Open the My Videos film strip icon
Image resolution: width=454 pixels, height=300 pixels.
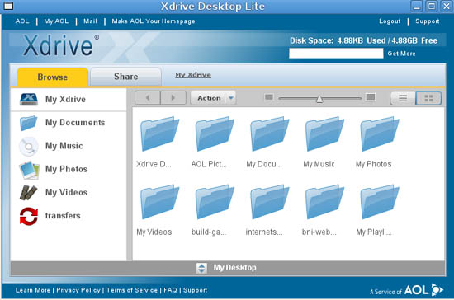click(x=28, y=193)
